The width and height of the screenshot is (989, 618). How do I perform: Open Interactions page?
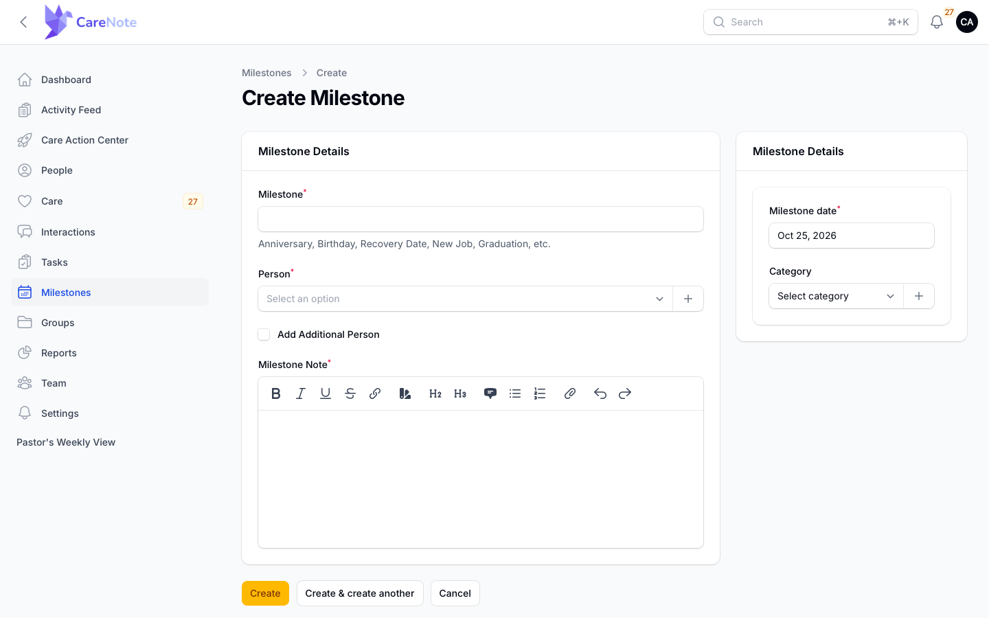click(x=110, y=232)
